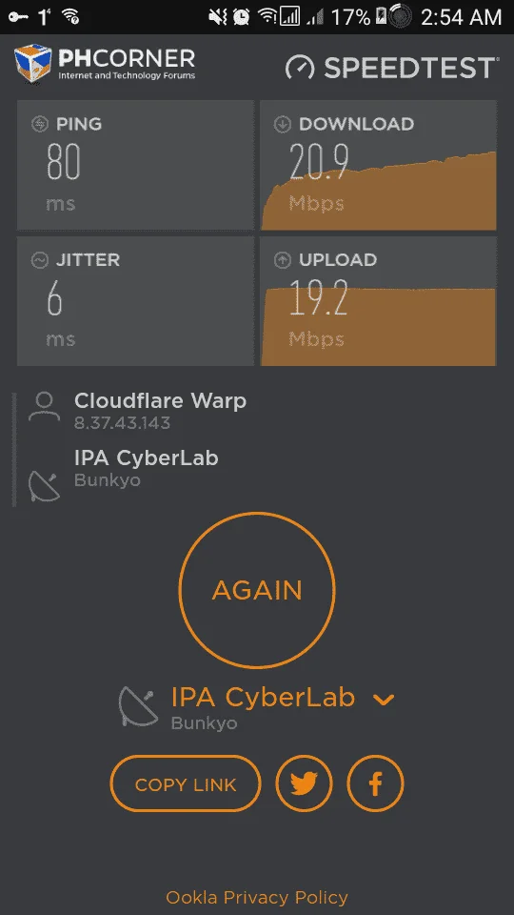Screen dimensions: 514x915
Task: Tap the SPEEDTEST title text
Action: (x=410, y=68)
